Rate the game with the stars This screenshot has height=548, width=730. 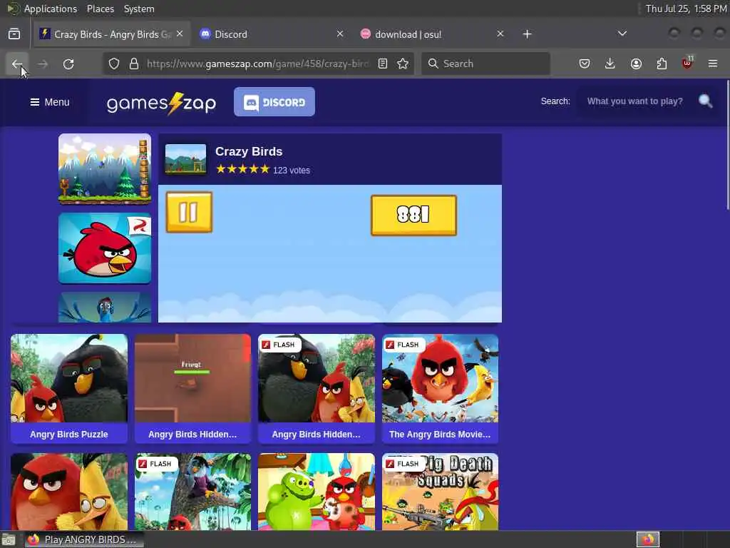[x=242, y=169]
